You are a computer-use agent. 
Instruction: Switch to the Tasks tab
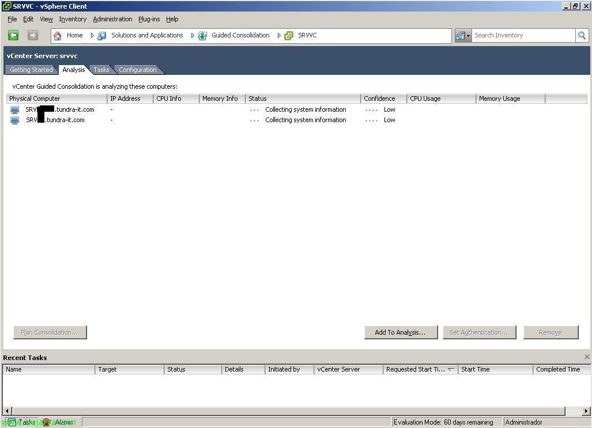101,70
